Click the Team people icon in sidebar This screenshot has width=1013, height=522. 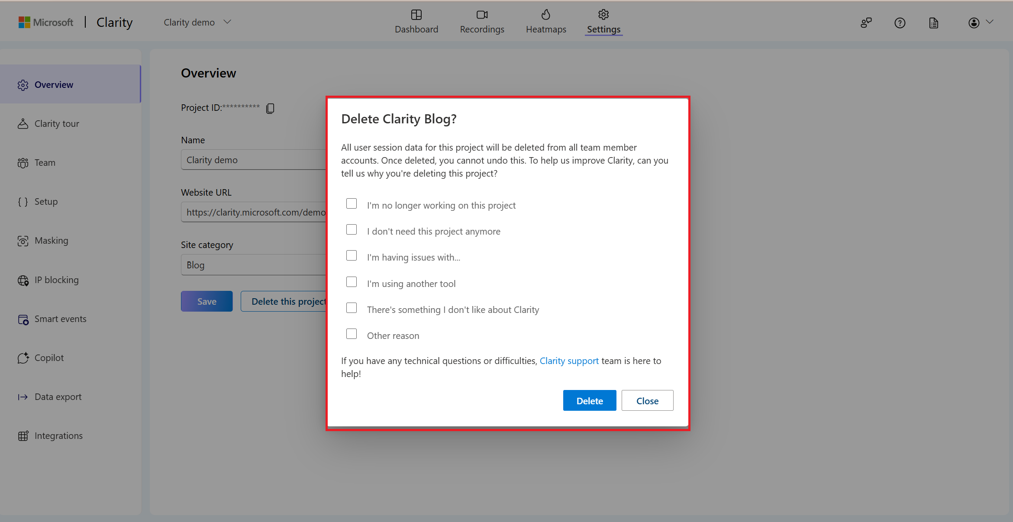pyautogui.click(x=23, y=163)
